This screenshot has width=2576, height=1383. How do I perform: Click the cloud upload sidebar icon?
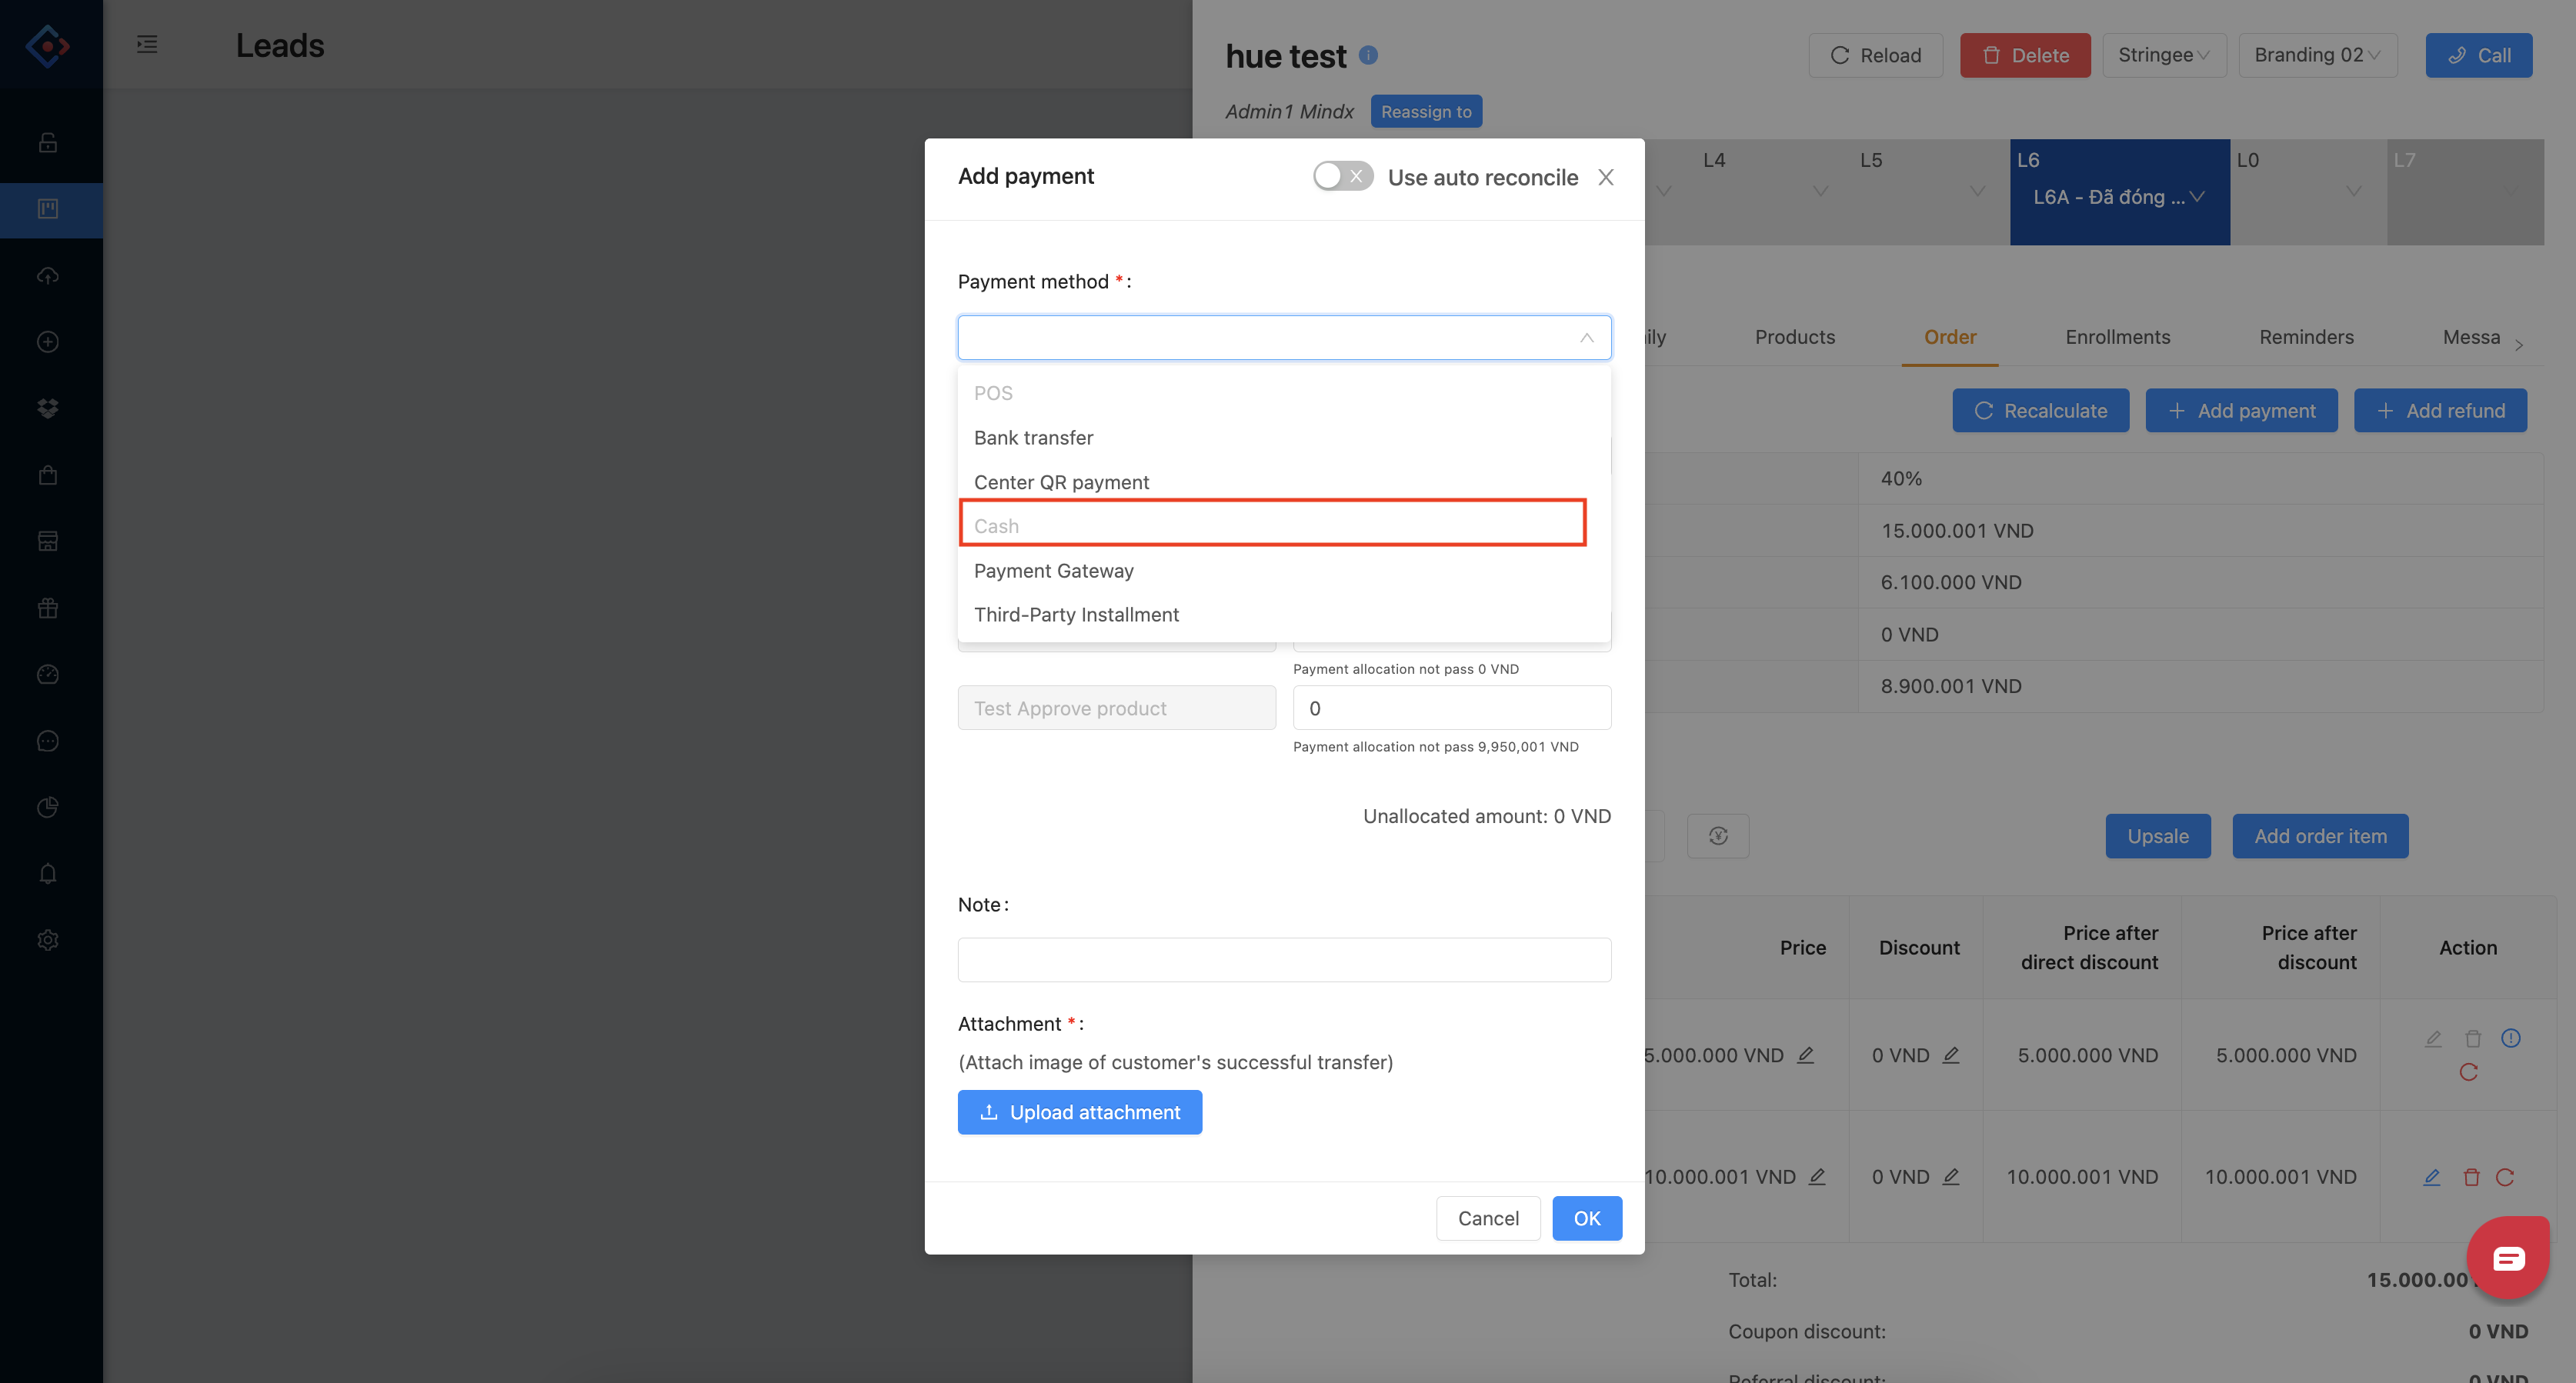(48, 275)
